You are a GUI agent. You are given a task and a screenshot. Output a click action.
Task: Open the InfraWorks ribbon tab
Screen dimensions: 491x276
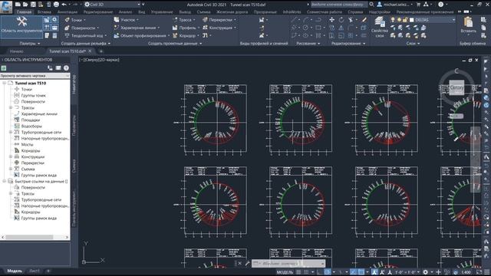coord(292,12)
